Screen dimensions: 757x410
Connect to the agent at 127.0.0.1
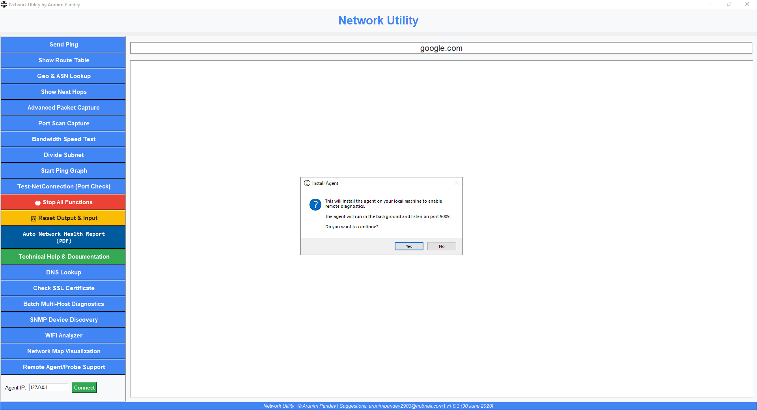pyautogui.click(x=84, y=388)
